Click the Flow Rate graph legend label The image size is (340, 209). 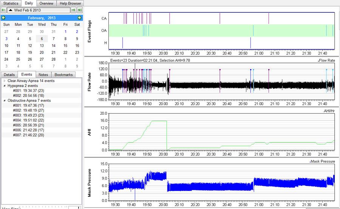326,60
